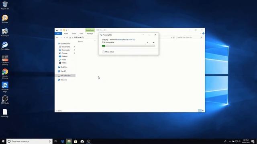Open the Share ribbon tab
The height and width of the screenshot is (144, 257).
(74, 34)
